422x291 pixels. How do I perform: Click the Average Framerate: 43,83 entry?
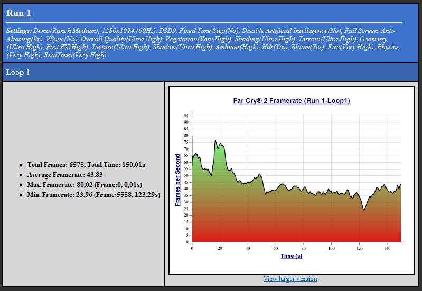65,175
